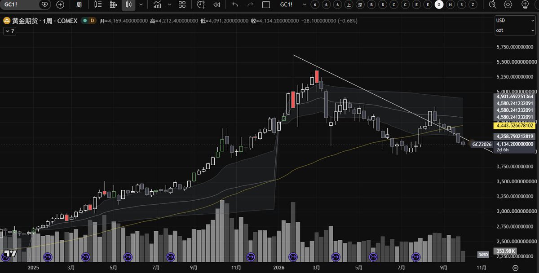Open the indicators chart icon
Viewport: 539px width, 273px height.
[x=157, y=4]
